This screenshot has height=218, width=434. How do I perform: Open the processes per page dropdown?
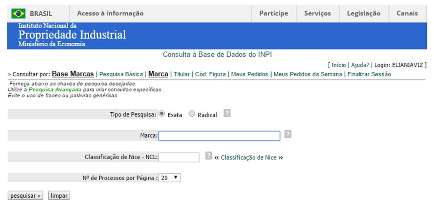[x=170, y=178]
